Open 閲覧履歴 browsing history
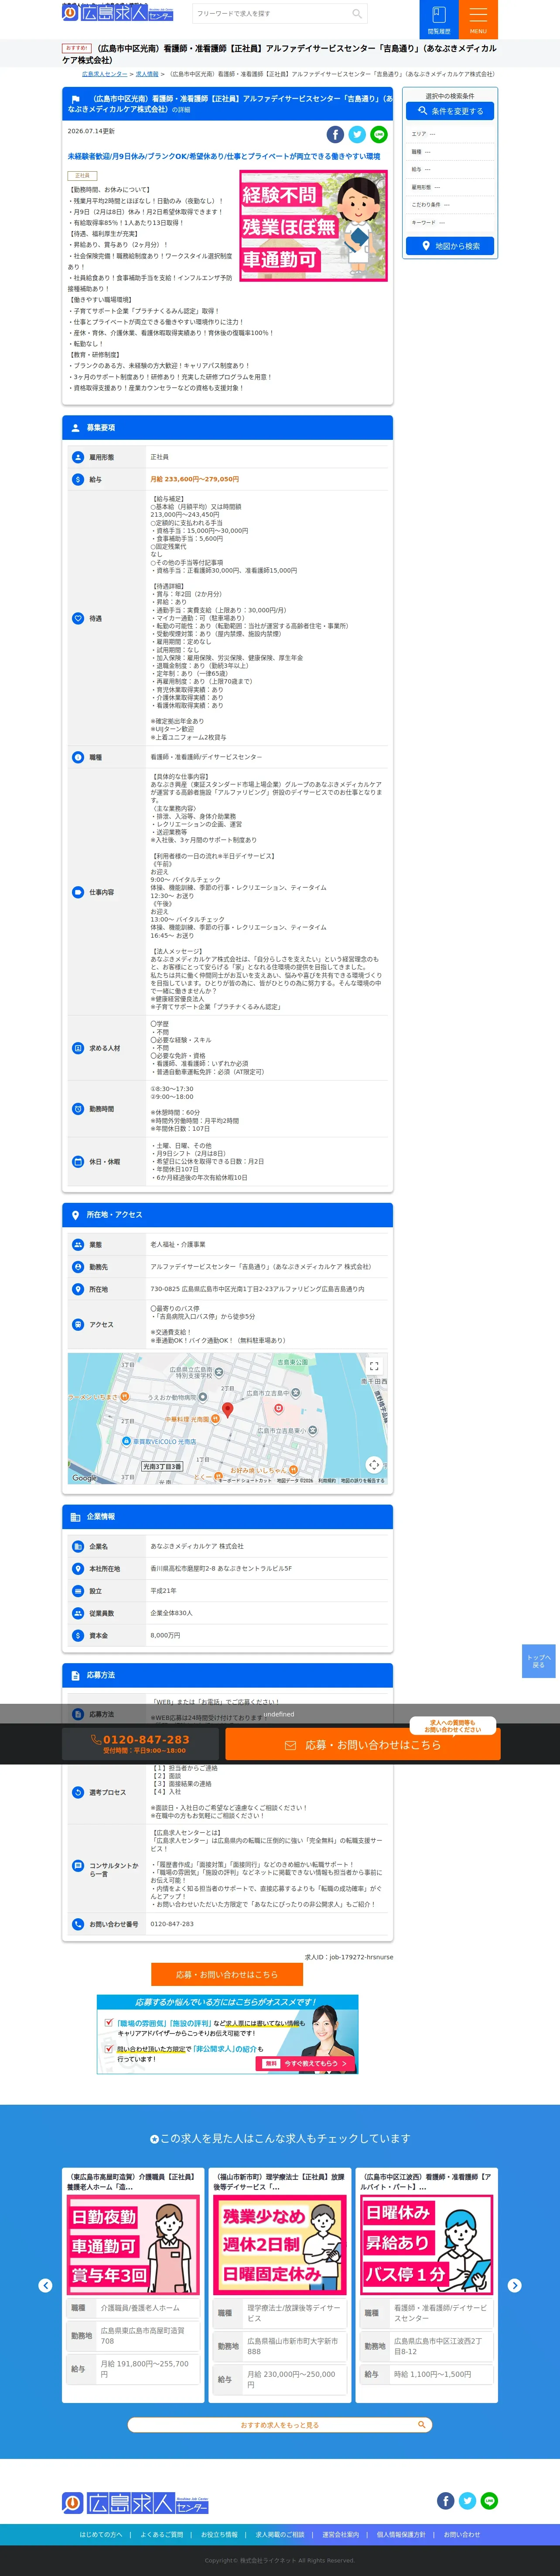 coord(438,19)
